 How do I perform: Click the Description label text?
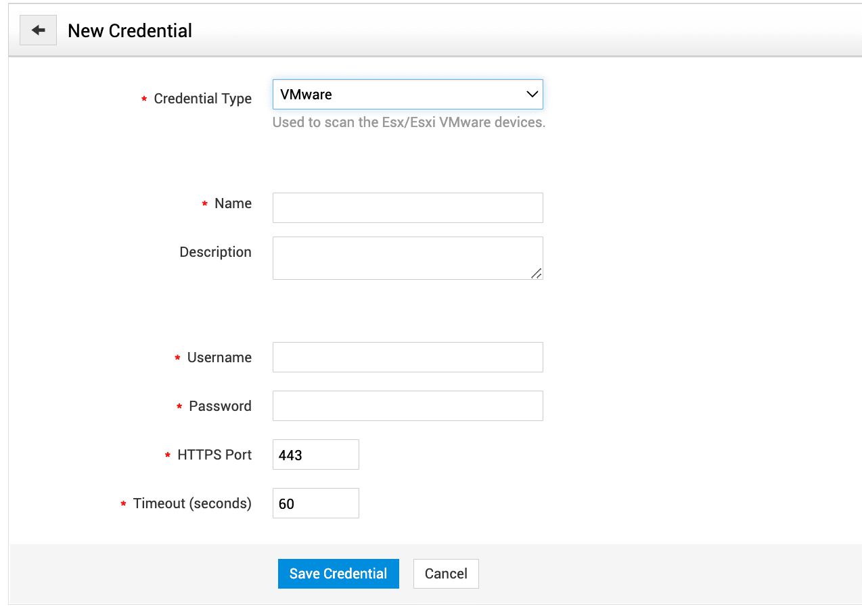pos(215,252)
